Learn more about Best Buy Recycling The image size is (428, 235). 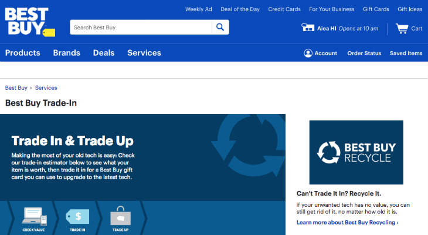[x=347, y=223]
